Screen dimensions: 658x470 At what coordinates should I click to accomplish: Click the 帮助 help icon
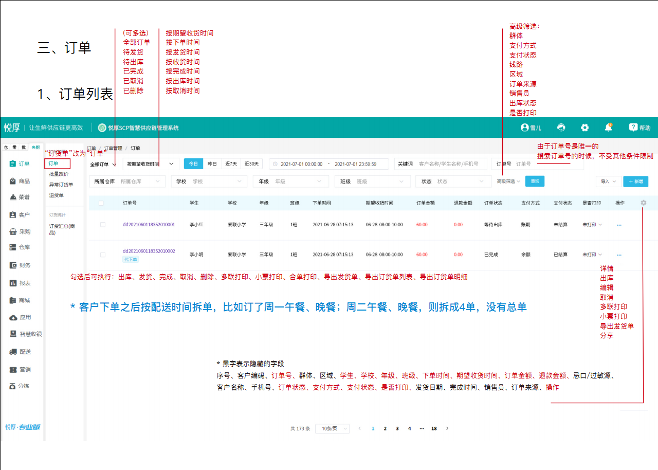(633, 128)
